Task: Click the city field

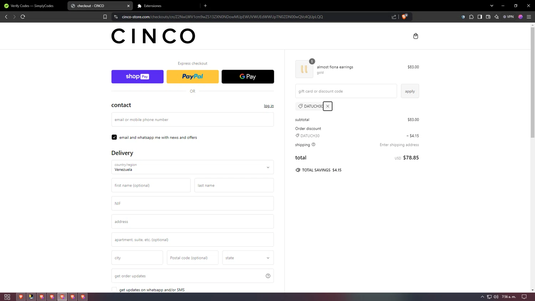Action: (x=137, y=258)
